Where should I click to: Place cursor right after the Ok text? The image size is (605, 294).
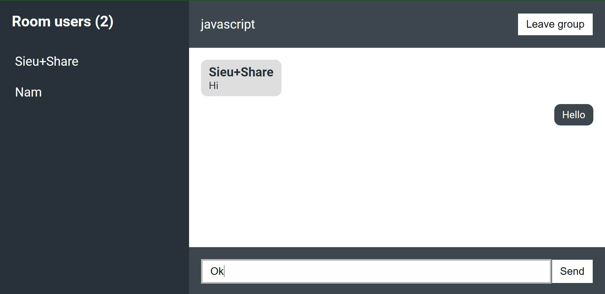pos(224,271)
